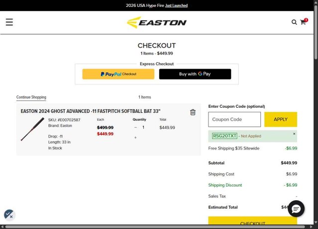318x229 pixels.
Task: Open the live chat bubble
Action: [296, 209]
